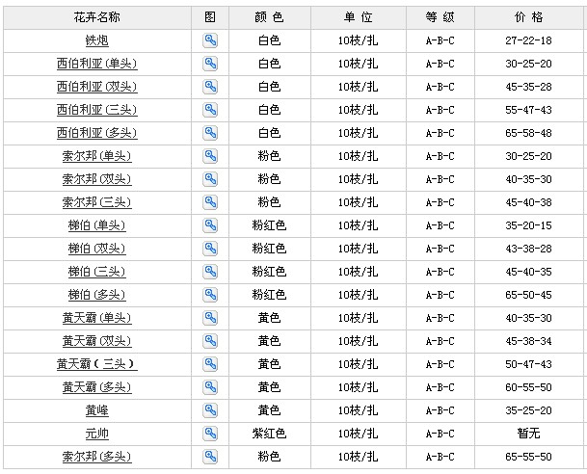Open magnifier icon for 黄天霸(单头)
Screen dimensions: 587x474
210,318
